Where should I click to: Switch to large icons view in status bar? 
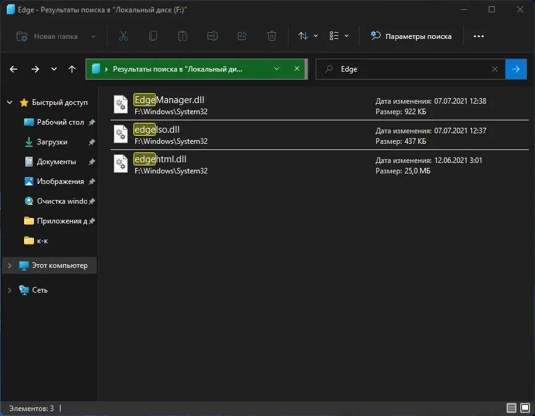click(525, 408)
